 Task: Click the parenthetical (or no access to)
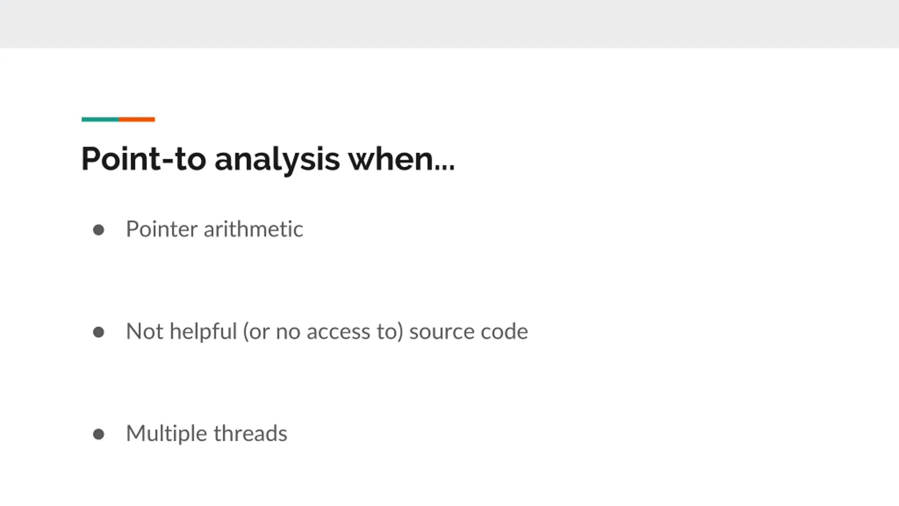323,332
